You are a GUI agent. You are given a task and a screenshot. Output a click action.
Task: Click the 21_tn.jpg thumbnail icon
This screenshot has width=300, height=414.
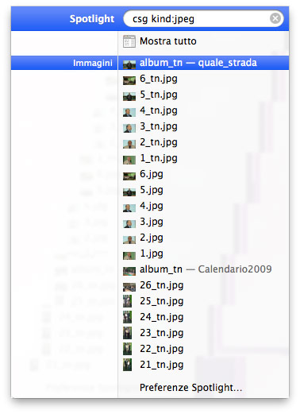(127, 365)
